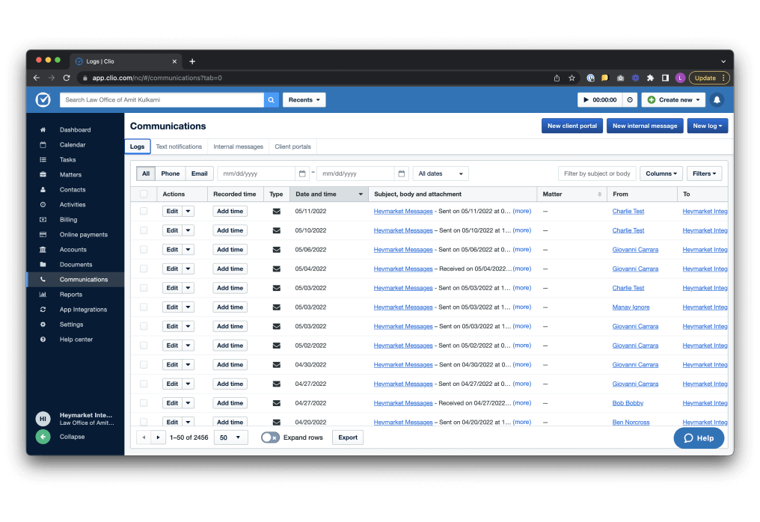Switch to the Client portals tab
760x522 pixels.
[292, 147]
